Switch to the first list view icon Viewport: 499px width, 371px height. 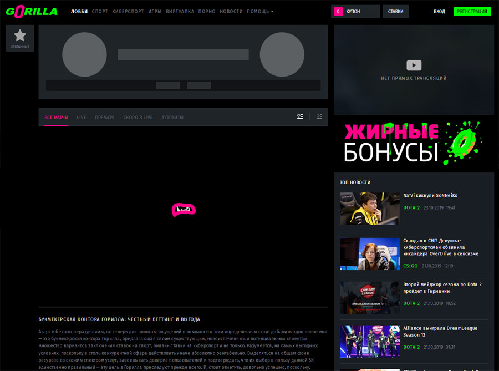300,117
